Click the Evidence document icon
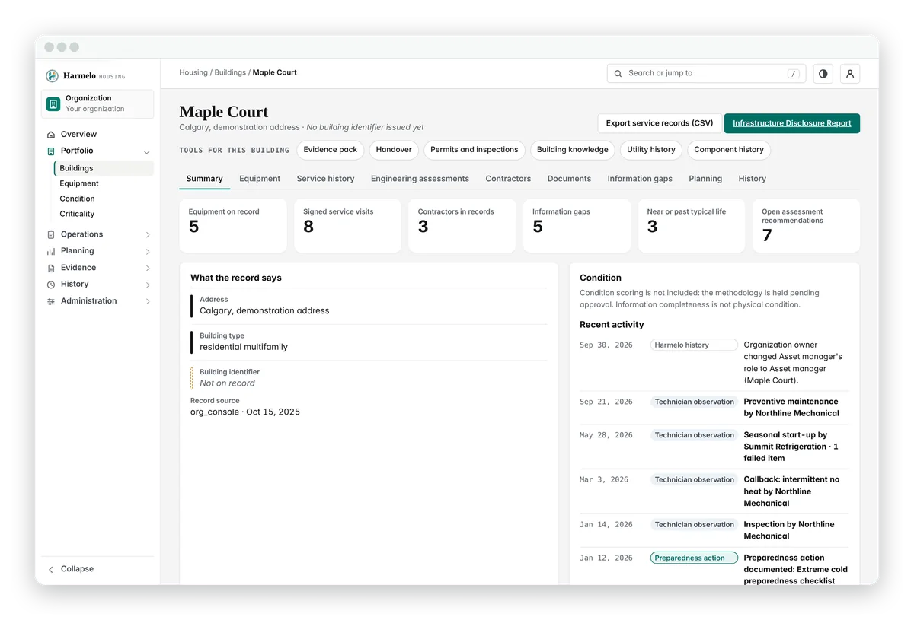 coord(51,268)
